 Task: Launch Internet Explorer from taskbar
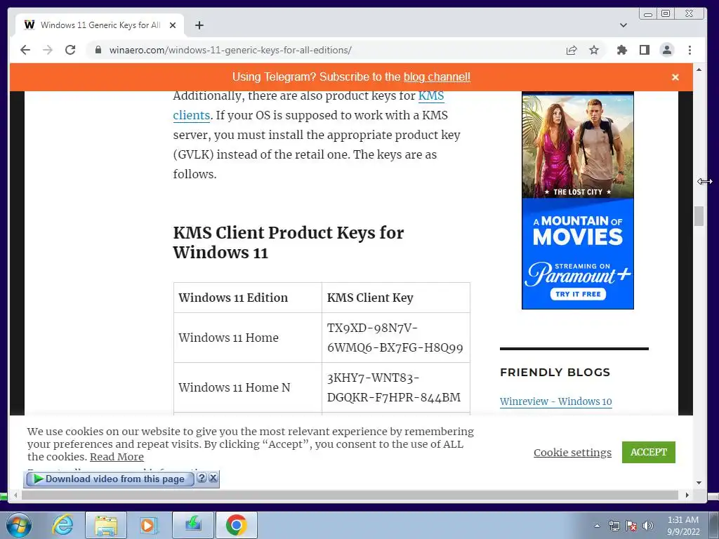pos(62,525)
